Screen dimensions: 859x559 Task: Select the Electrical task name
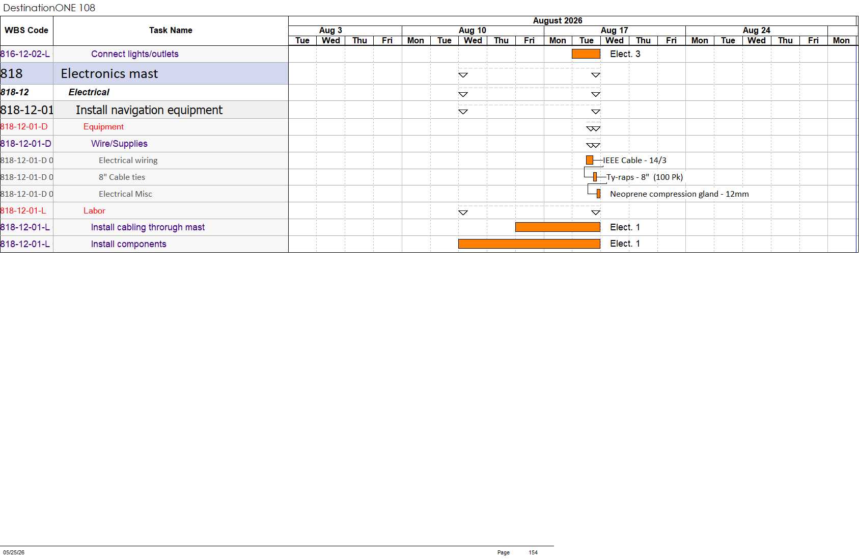[x=89, y=92]
